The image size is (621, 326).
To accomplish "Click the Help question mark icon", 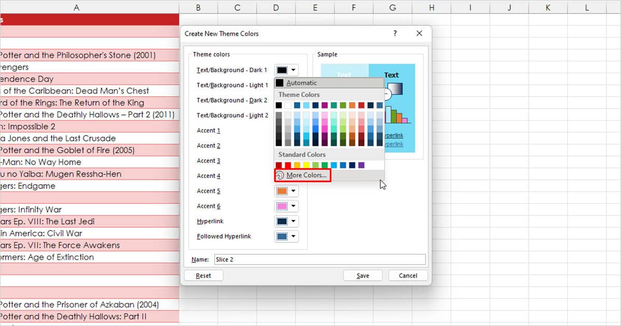I will click(x=395, y=33).
